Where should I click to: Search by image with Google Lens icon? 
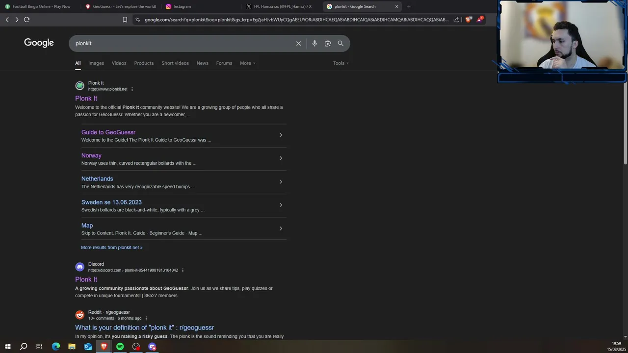coord(328,43)
